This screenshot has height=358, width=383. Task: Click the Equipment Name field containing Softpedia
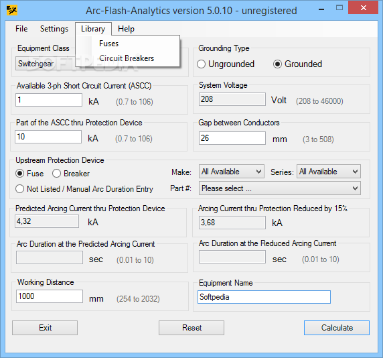click(x=264, y=297)
